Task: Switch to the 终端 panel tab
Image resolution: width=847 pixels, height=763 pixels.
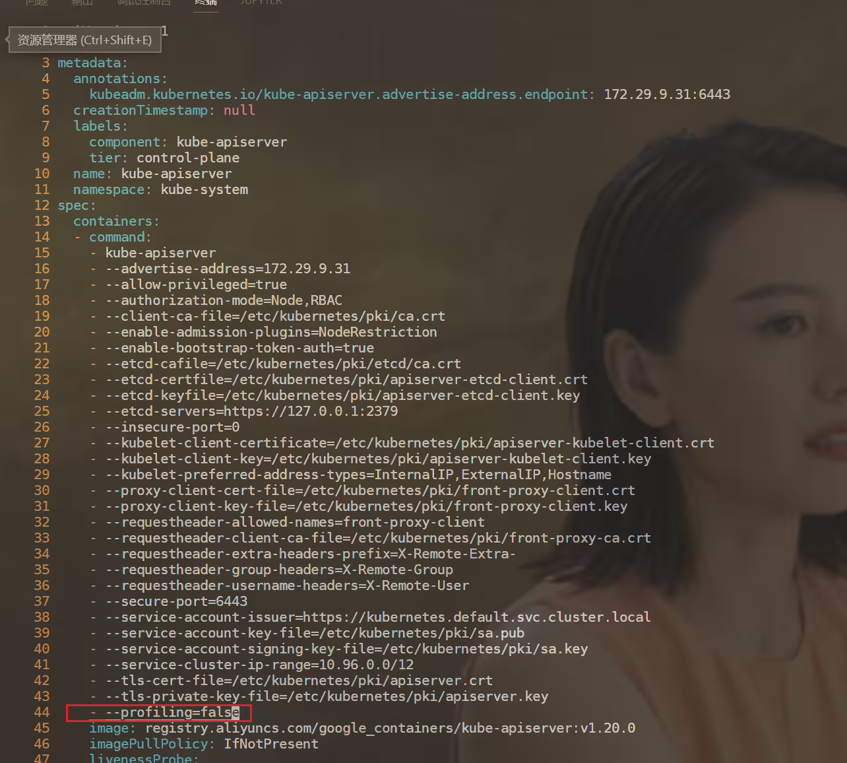Action: pyautogui.click(x=206, y=3)
